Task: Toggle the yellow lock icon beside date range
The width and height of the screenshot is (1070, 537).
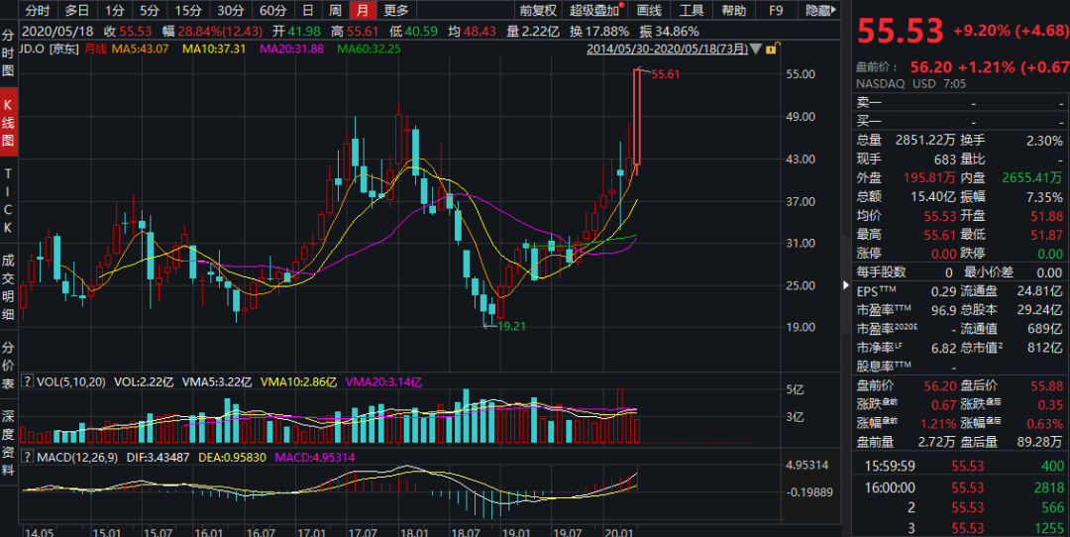Action: click(x=771, y=49)
